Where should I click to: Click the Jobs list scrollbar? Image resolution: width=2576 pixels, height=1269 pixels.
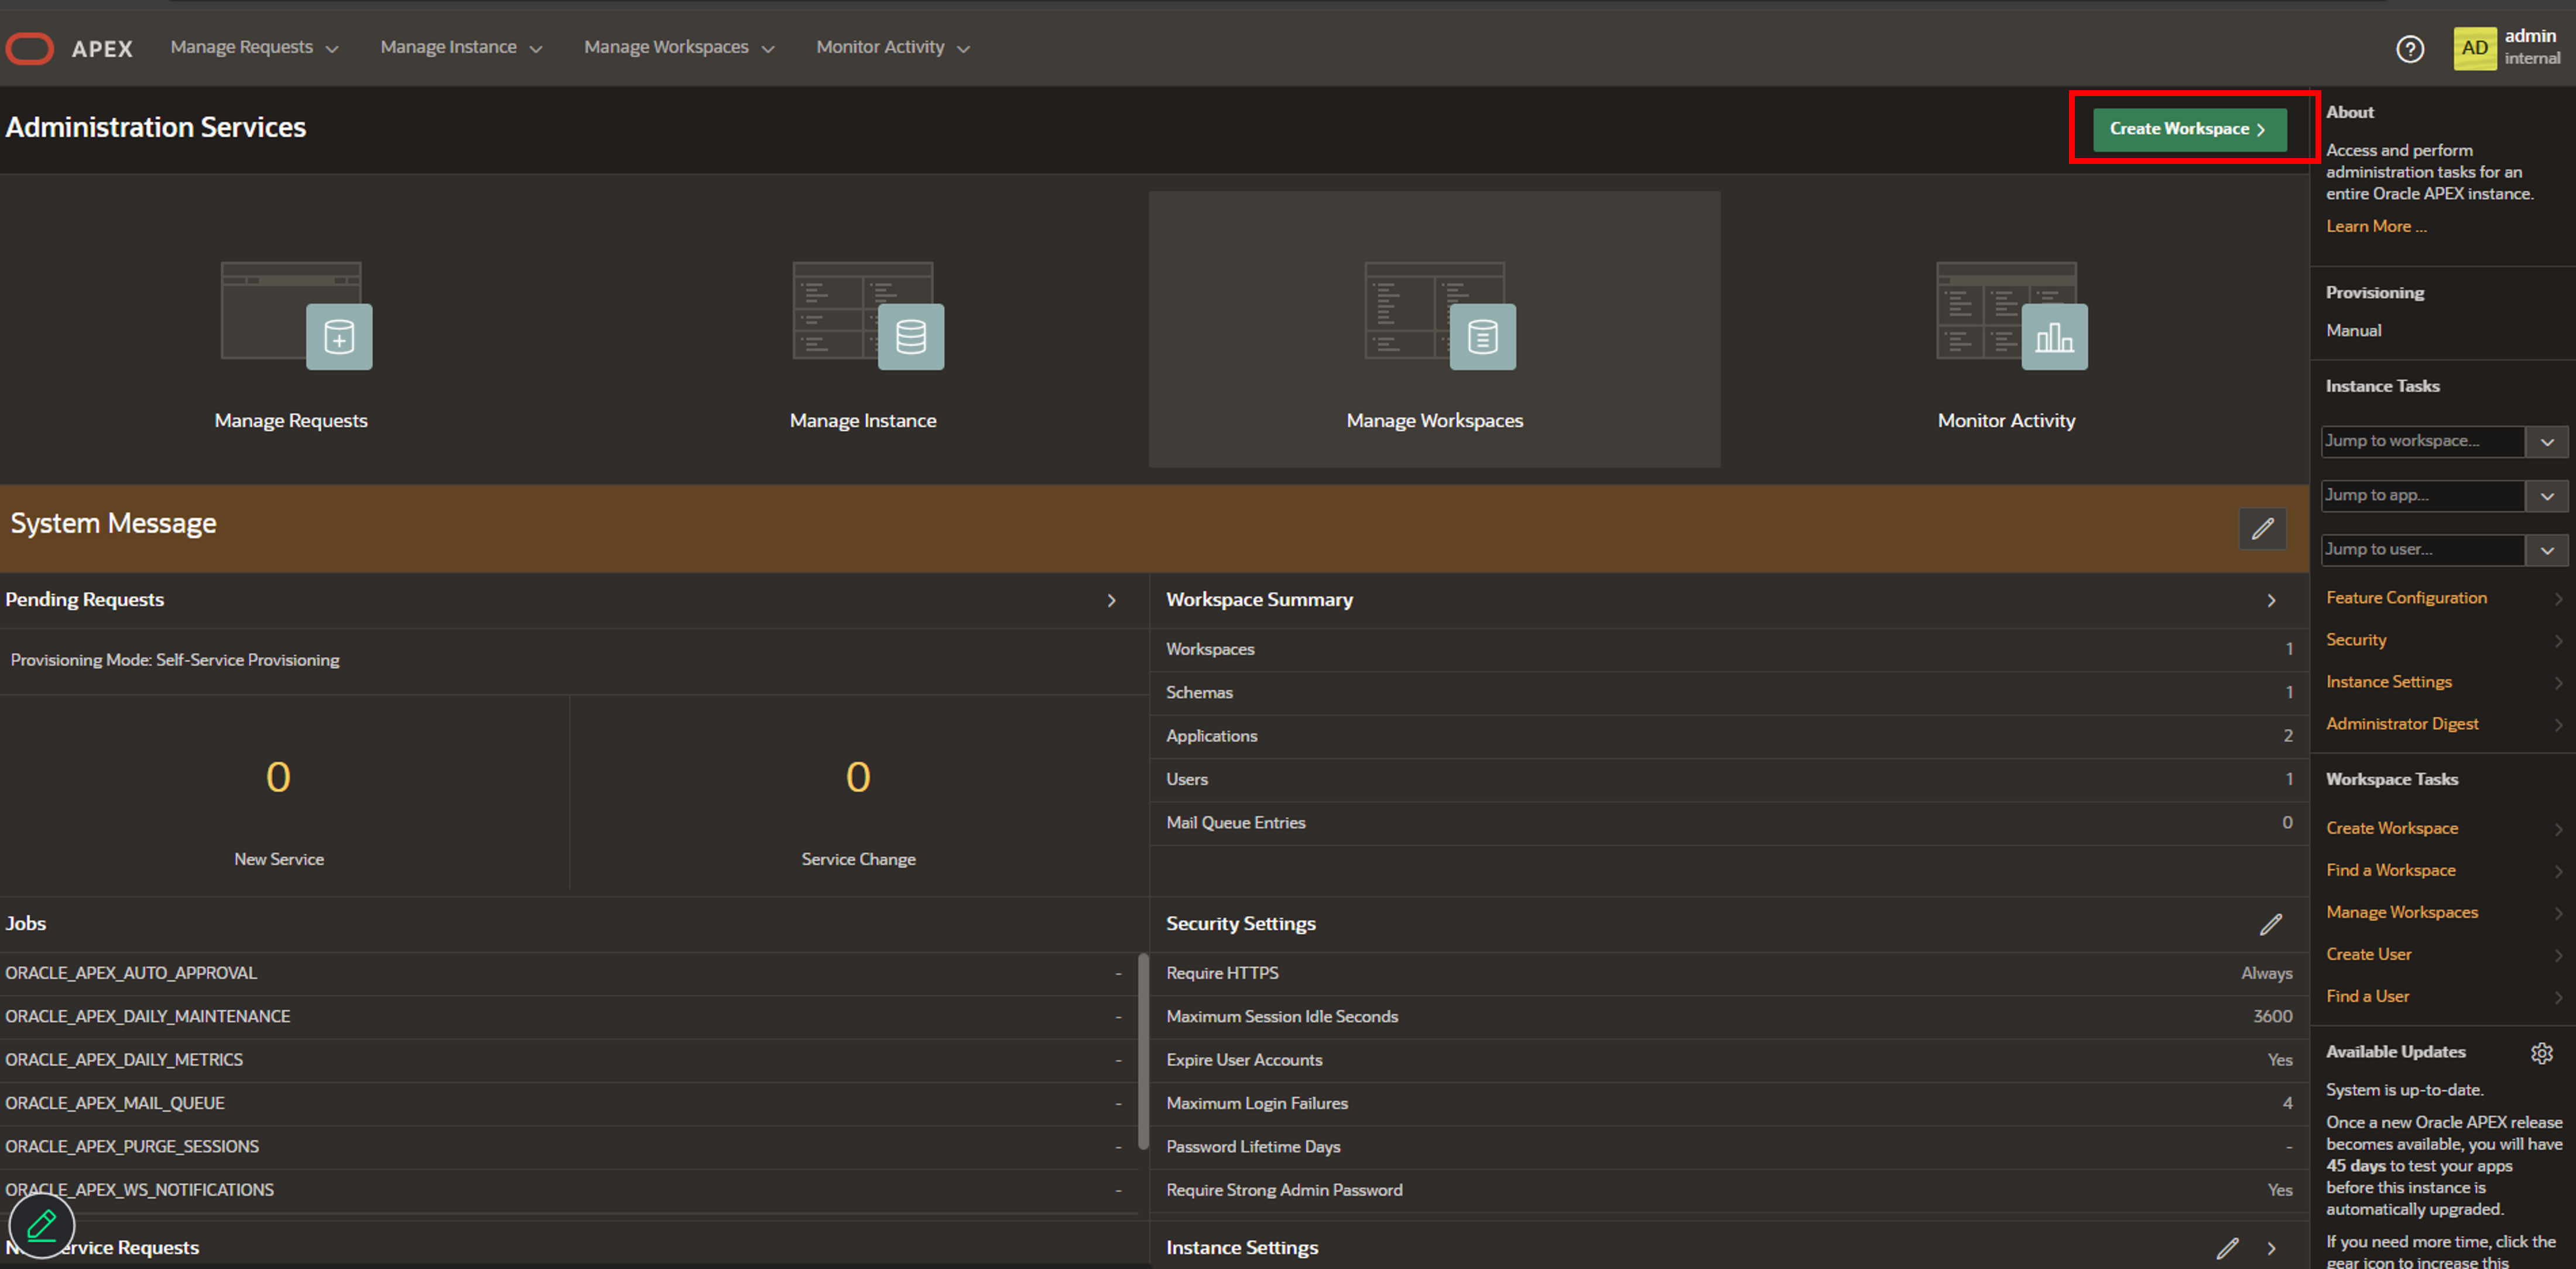[x=1143, y=1050]
